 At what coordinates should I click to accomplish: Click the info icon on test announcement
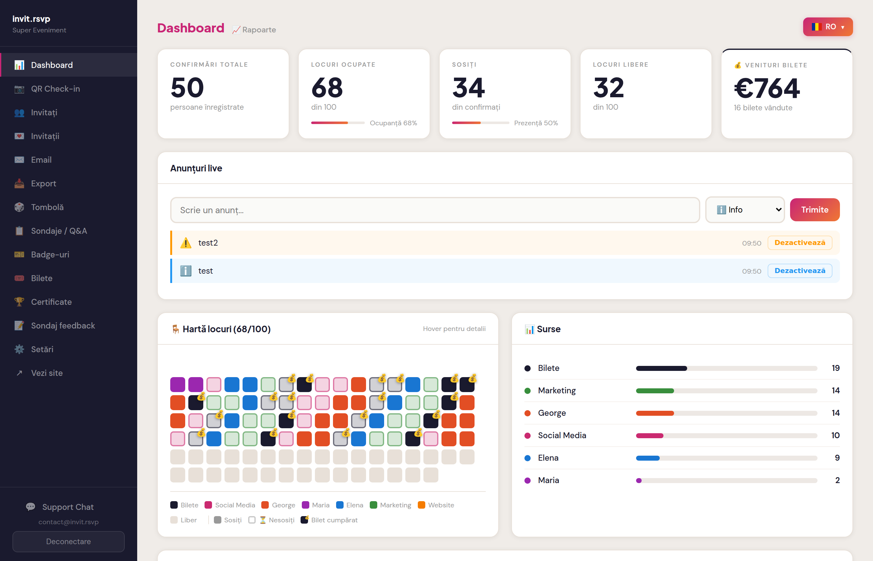[x=186, y=271]
